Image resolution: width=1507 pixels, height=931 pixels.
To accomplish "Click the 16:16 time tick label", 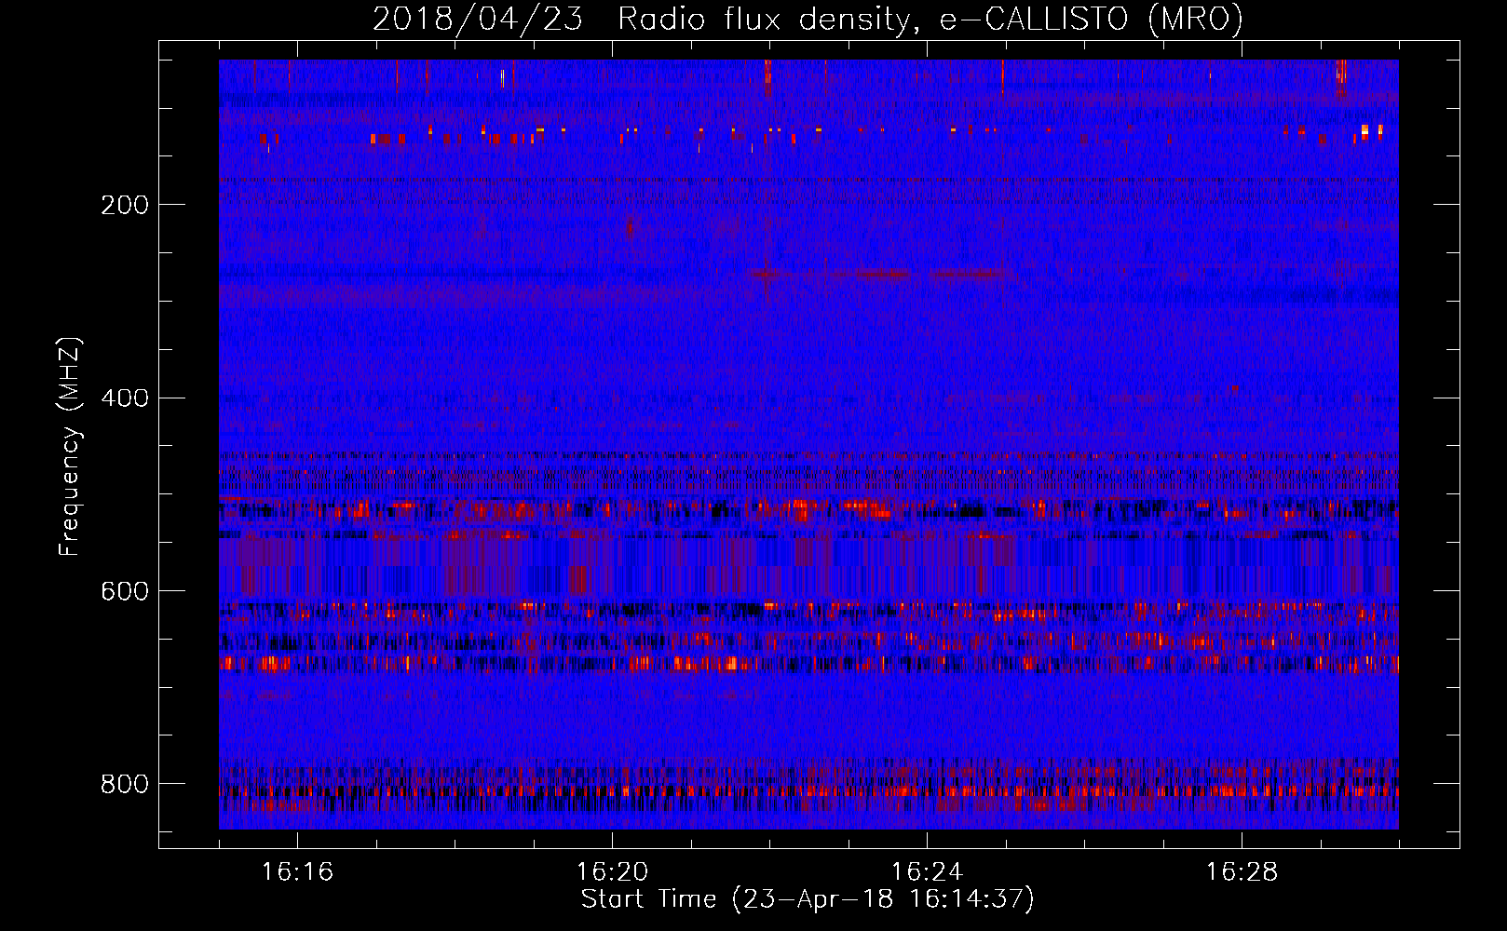I will coord(297,872).
